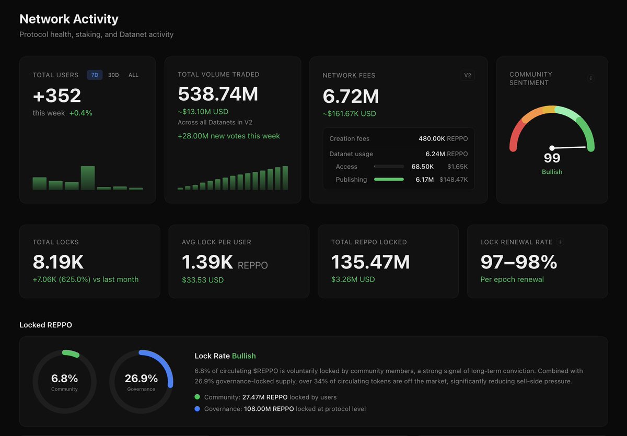The height and width of the screenshot is (436, 627).
Task: Click the "6.17M" Publishing value
Action: click(425, 179)
